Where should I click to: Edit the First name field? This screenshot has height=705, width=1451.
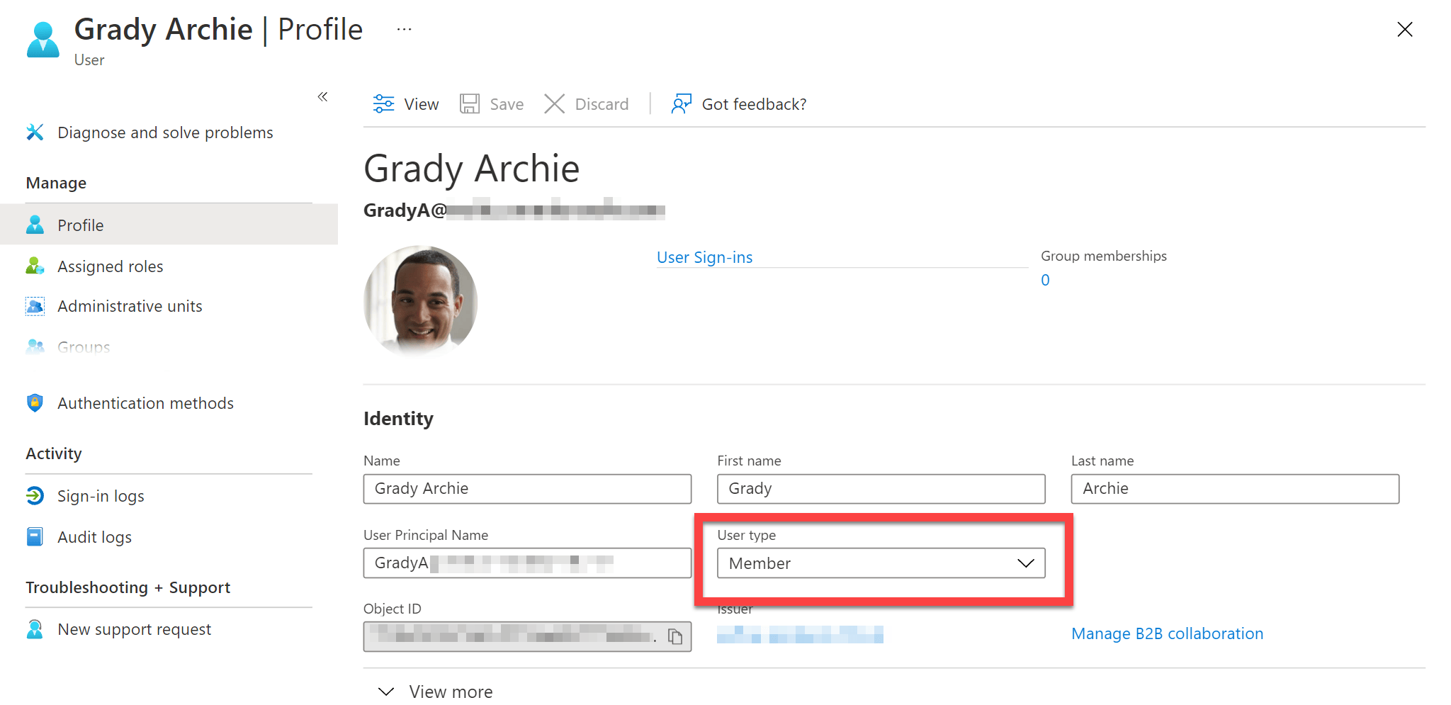coord(881,489)
